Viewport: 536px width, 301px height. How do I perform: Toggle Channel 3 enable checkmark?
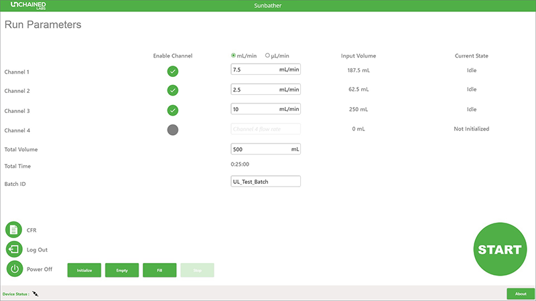(x=173, y=110)
